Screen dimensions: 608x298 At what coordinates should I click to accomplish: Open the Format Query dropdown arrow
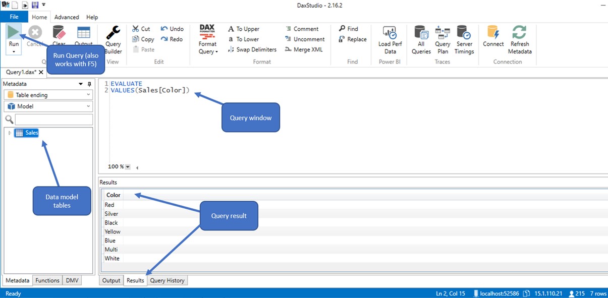point(216,52)
